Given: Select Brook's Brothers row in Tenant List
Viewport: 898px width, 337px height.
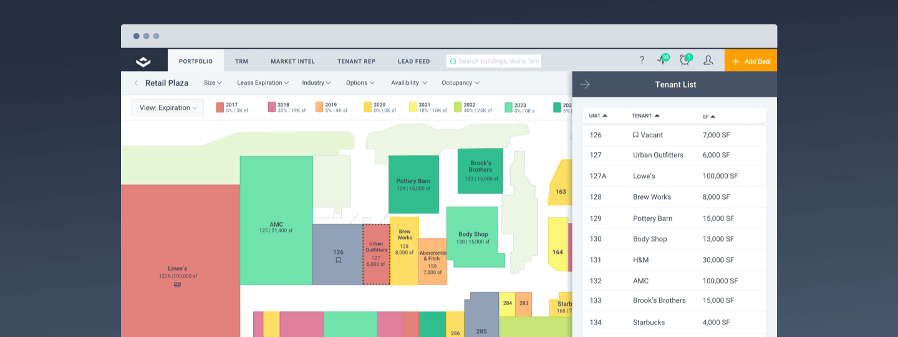Looking at the screenshot, I should tap(674, 301).
